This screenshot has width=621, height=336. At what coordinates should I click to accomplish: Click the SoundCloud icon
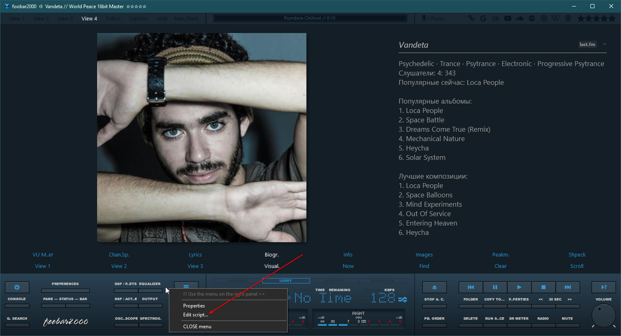519,18
